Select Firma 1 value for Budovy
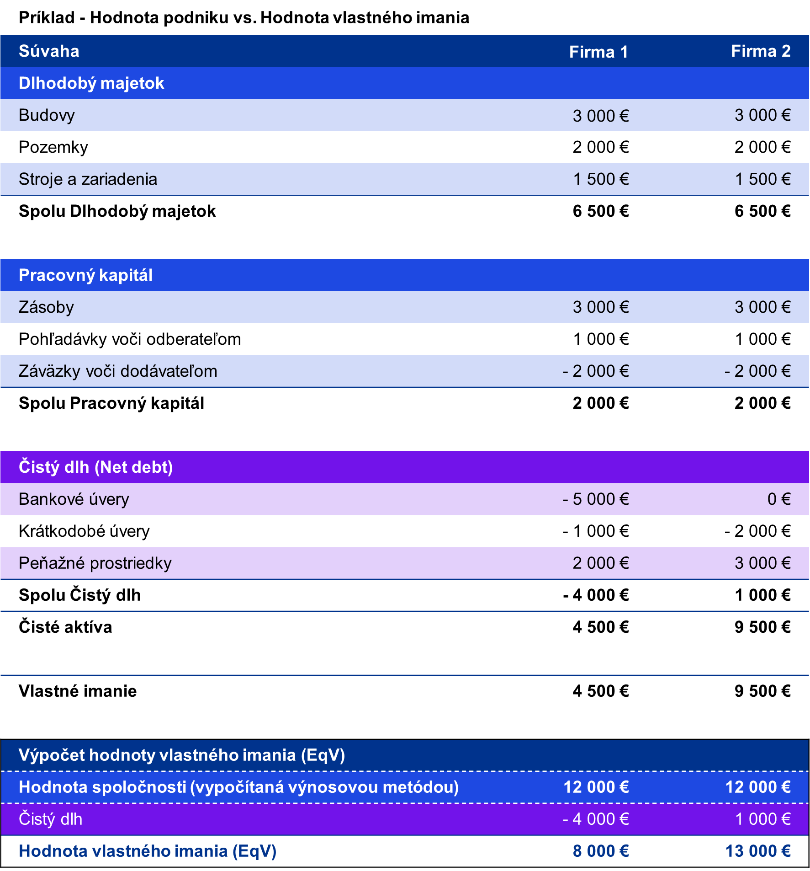 point(600,116)
